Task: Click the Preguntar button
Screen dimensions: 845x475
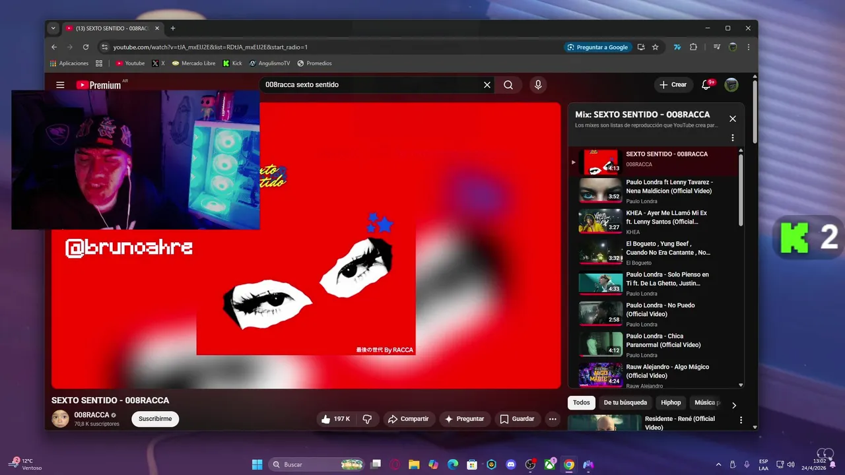Action: pos(465,419)
